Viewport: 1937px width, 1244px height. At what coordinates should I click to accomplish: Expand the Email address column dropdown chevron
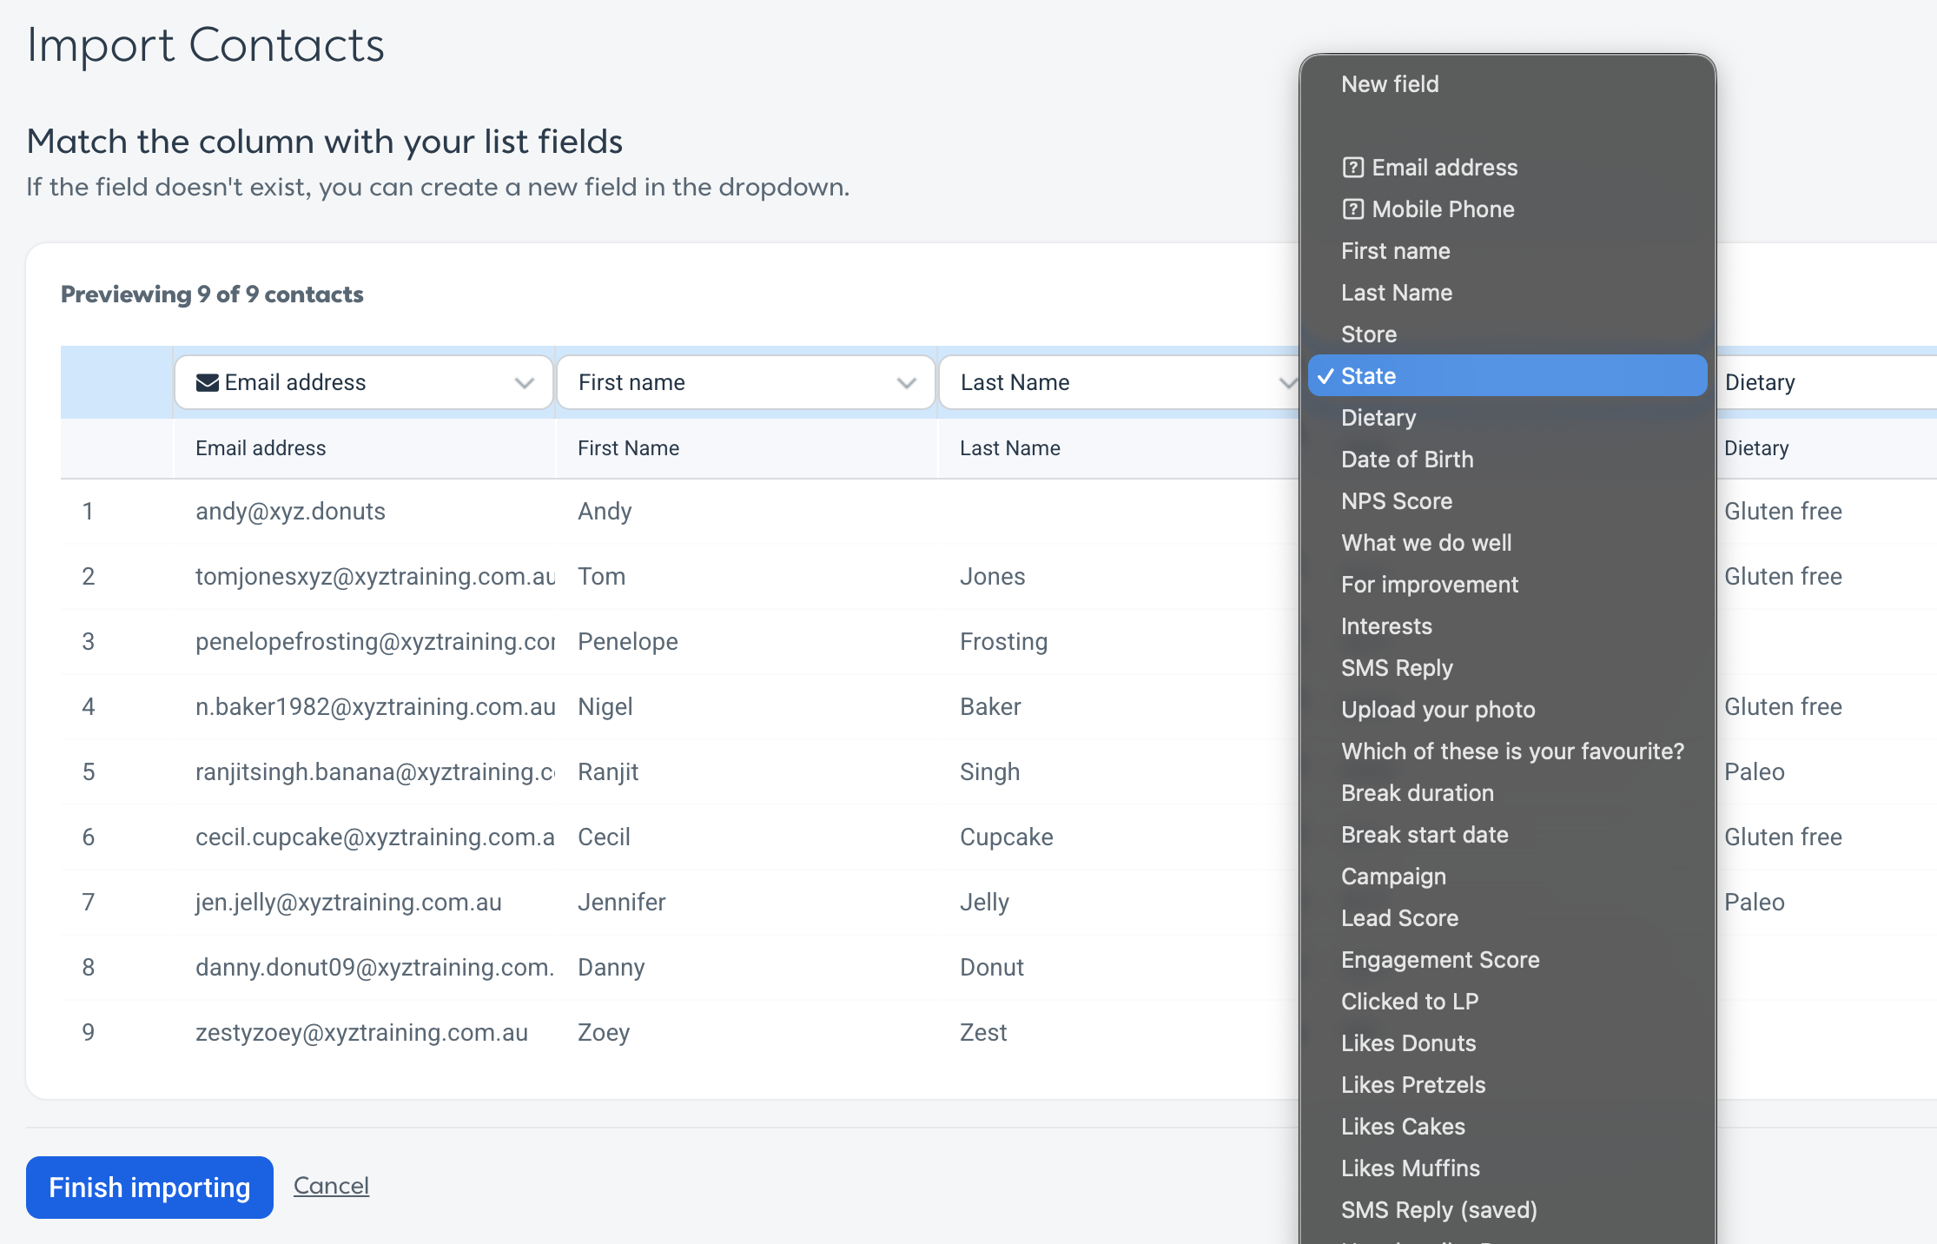pyautogui.click(x=524, y=383)
